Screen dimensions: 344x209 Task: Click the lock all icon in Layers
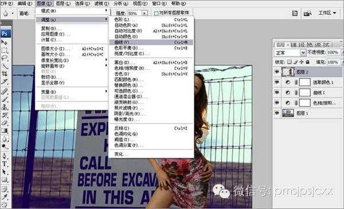pos(307,62)
